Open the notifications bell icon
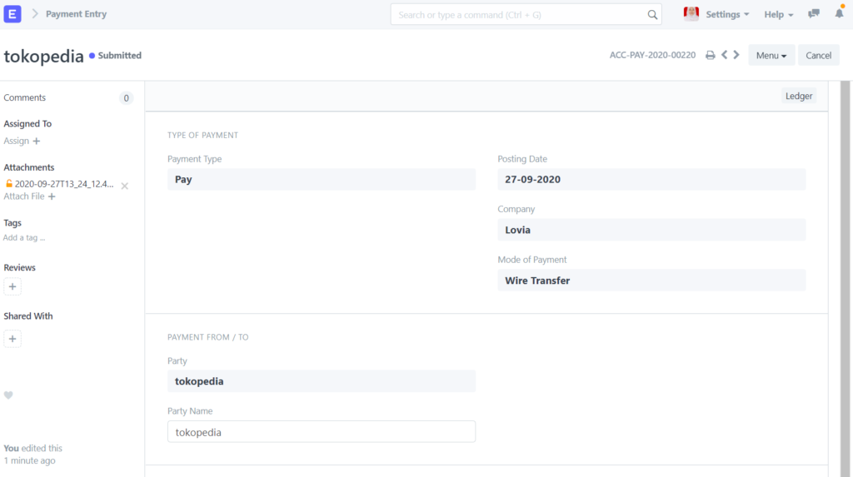 pyautogui.click(x=840, y=13)
